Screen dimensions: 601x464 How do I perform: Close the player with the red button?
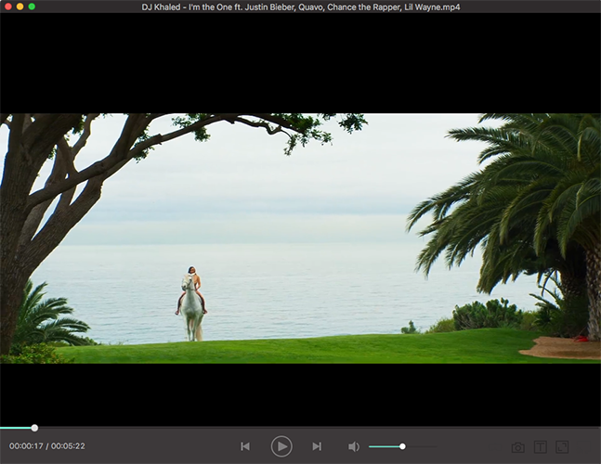click(7, 6)
